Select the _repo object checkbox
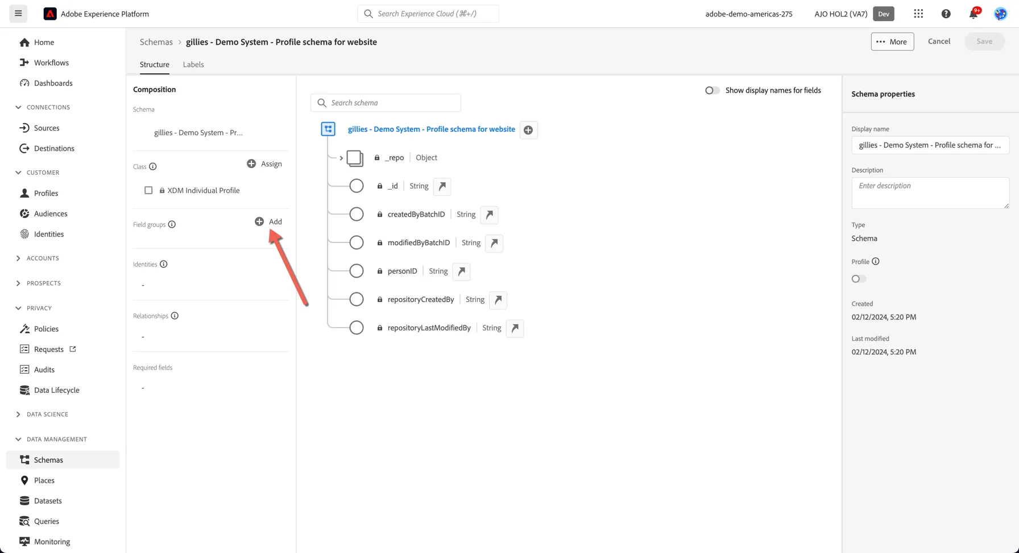 (x=355, y=158)
